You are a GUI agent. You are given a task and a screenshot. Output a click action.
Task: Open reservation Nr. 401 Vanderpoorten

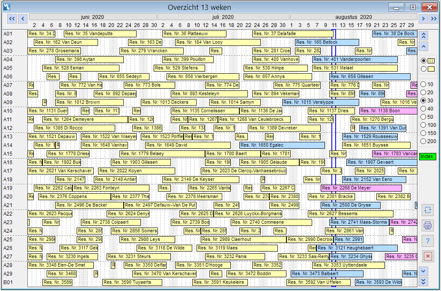(x=355, y=60)
